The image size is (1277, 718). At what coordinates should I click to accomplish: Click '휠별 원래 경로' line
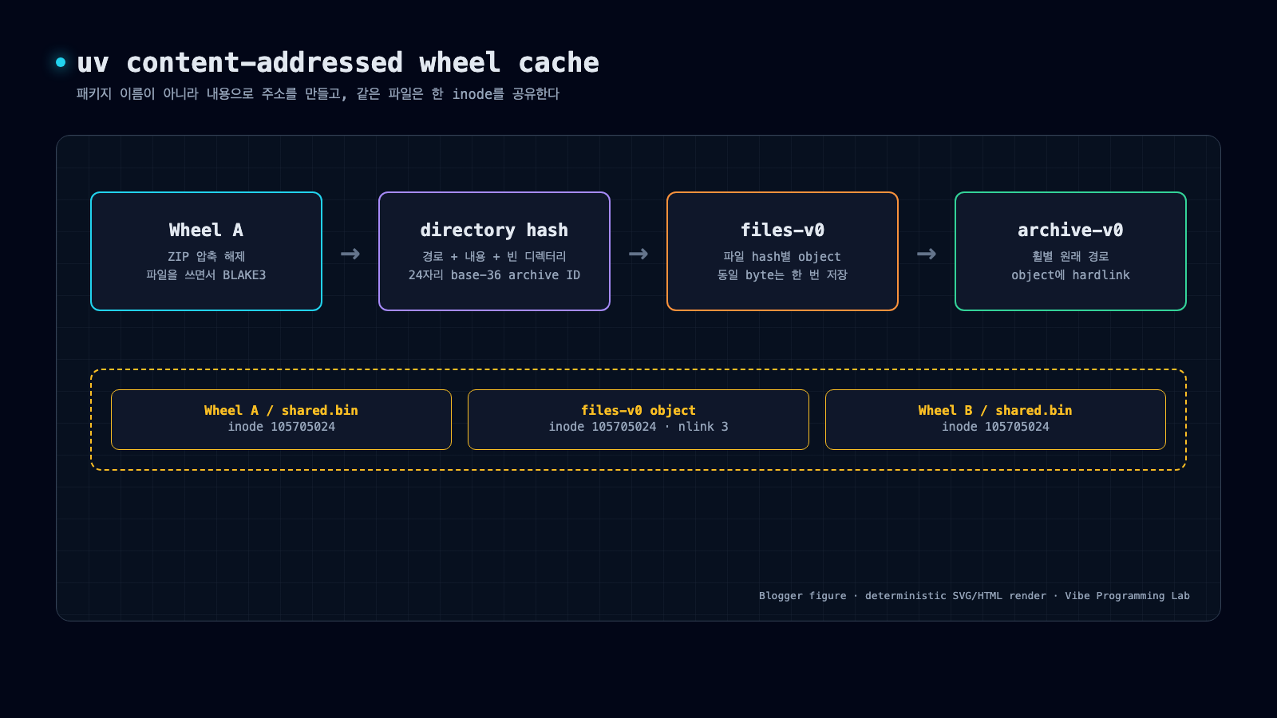click(1070, 256)
